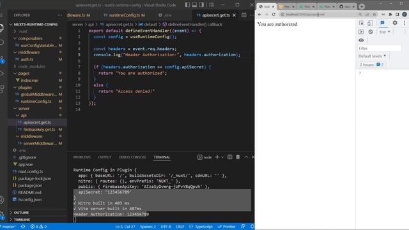Click errors and warnings status indicator

click(x=38, y=227)
